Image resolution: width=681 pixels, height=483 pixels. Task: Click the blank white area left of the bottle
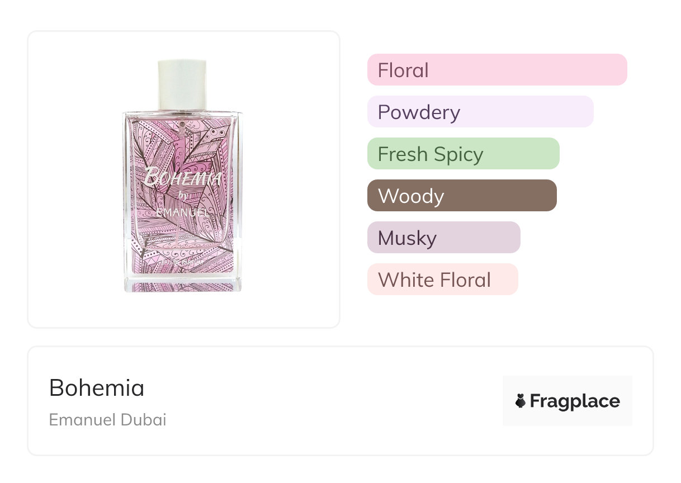[73, 179]
